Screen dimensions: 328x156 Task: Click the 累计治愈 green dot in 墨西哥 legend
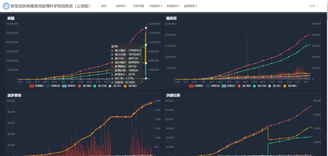coord(255,86)
